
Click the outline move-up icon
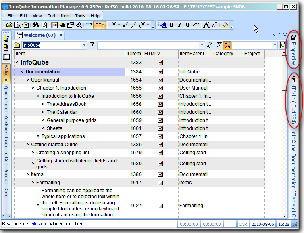tap(90, 25)
